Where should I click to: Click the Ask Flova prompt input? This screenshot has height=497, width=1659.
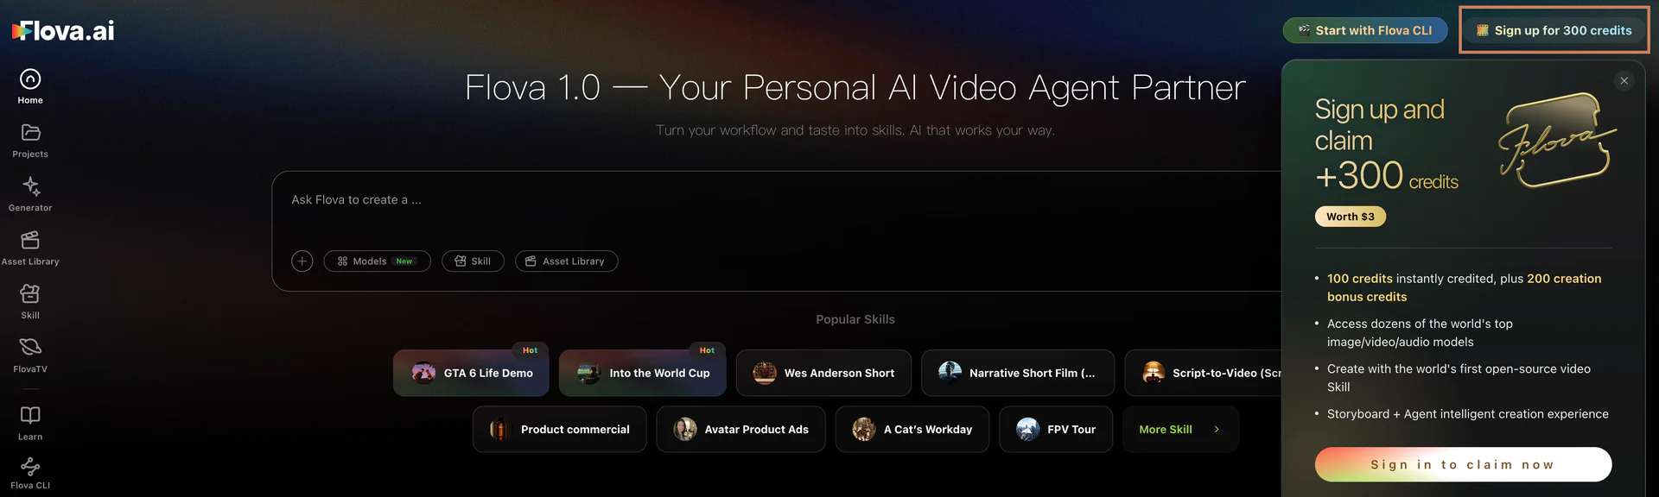[778, 200]
